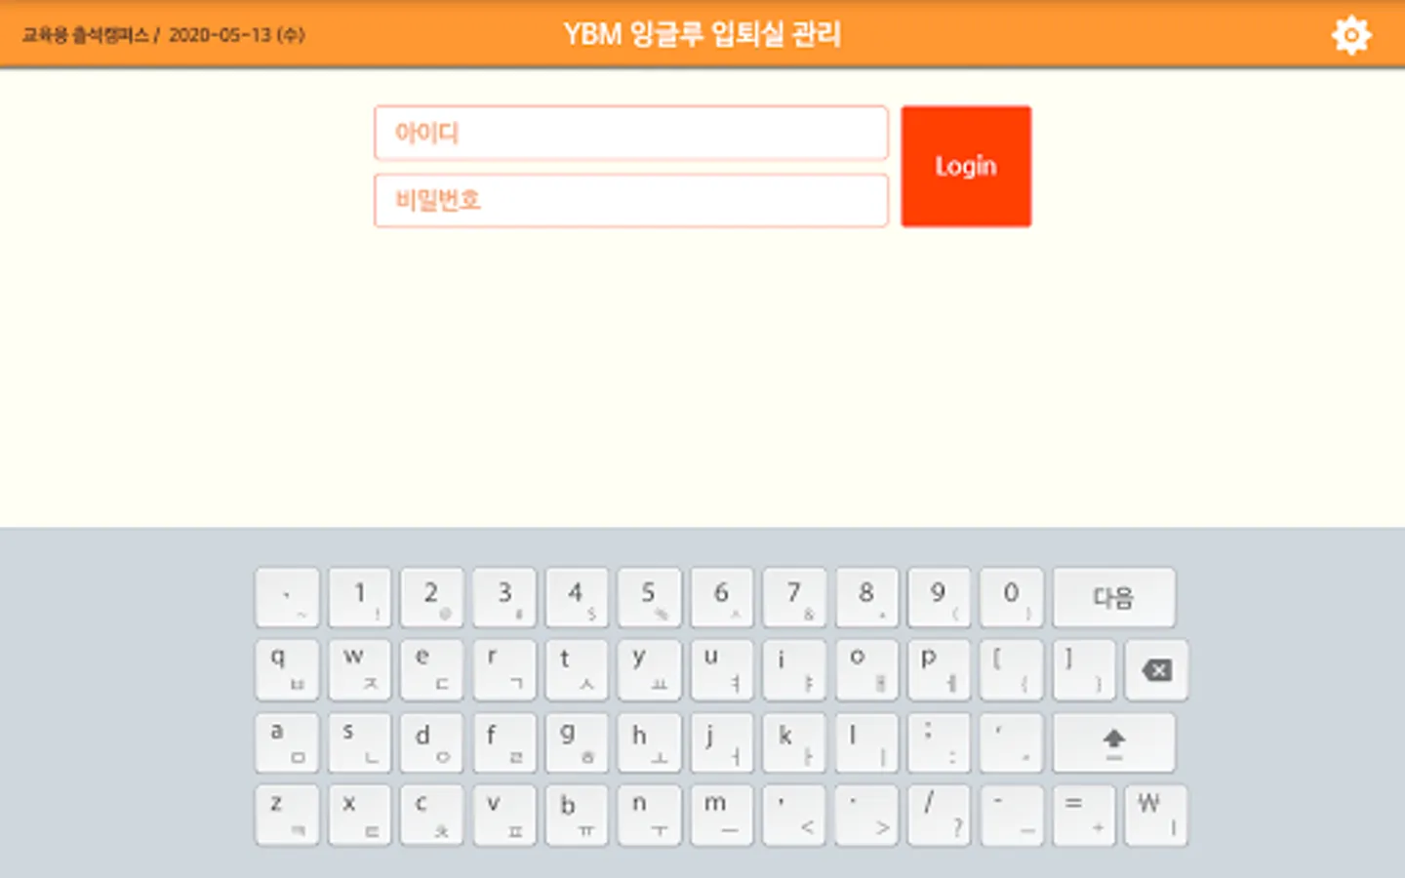Tap the f key
The width and height of the screenshot is (1405, 878).
(x=504, y=743)
